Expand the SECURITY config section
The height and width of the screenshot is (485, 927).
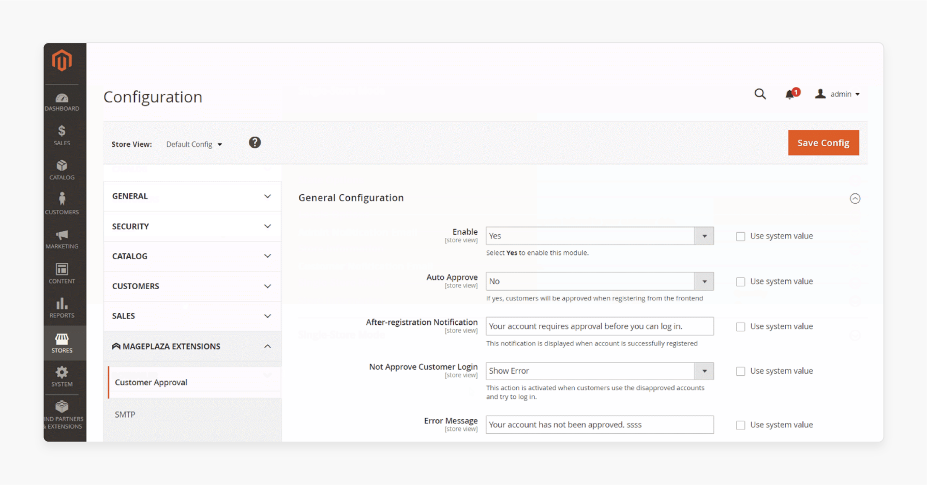pyautogui.click(x=192, y=226)
